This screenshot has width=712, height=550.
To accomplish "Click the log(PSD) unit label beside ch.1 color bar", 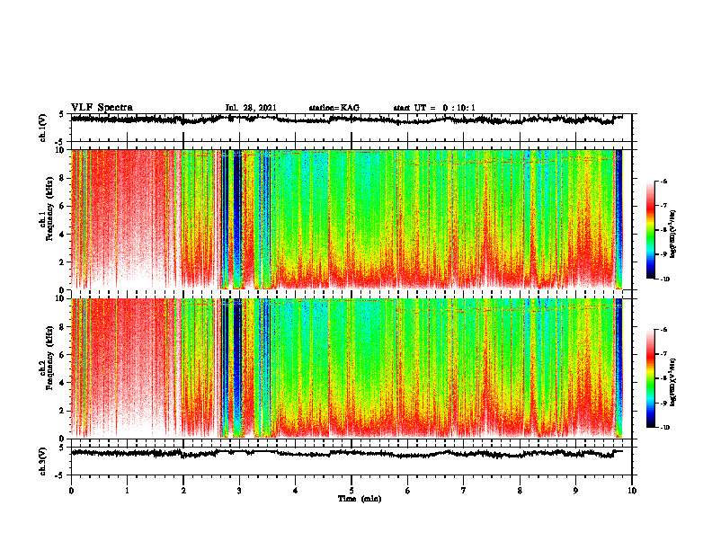I will tap(674, 234).
